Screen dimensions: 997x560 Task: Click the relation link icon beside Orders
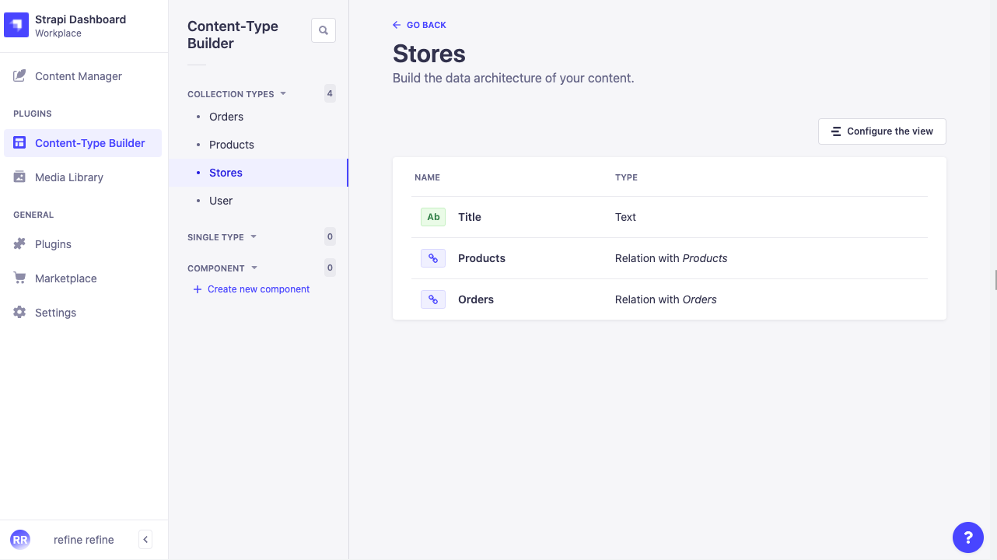click(433, 299)
